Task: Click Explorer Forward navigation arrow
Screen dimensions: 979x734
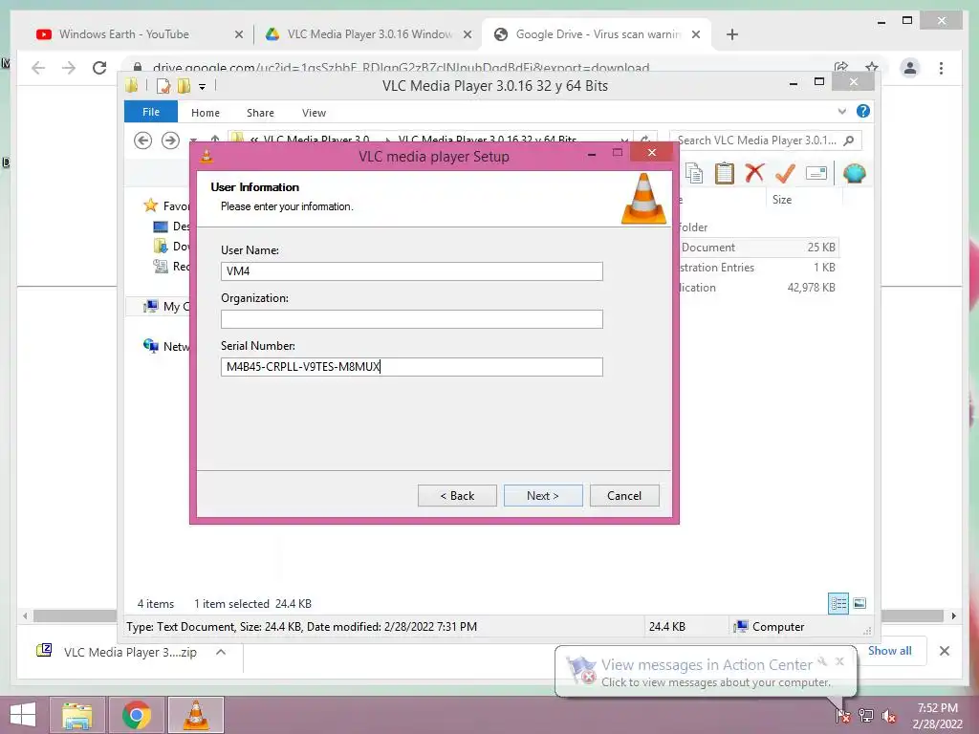Action: pyautogui.click(x=170, y=140)
